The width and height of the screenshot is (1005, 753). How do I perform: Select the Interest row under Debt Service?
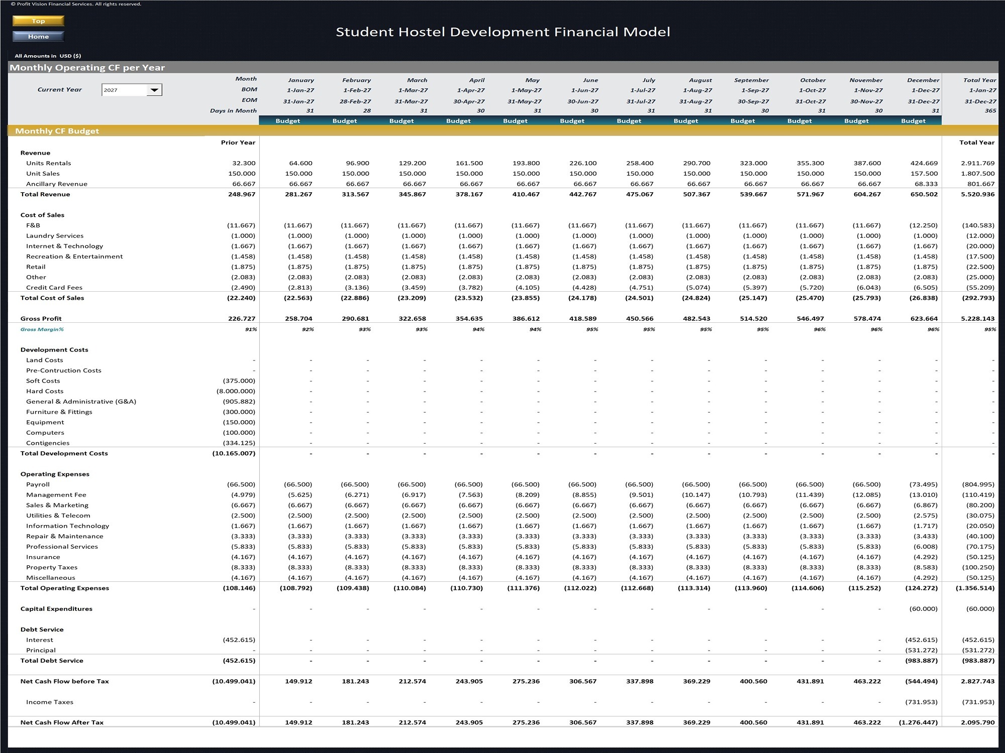click(x=39, y=640)
